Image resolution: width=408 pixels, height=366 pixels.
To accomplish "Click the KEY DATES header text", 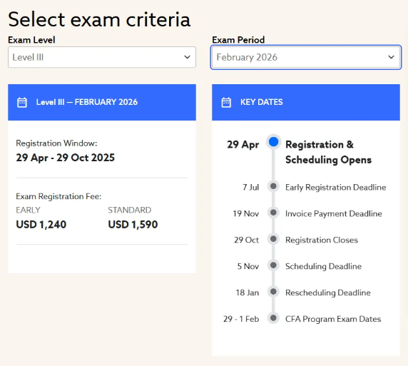I will (x=262, y=102).
